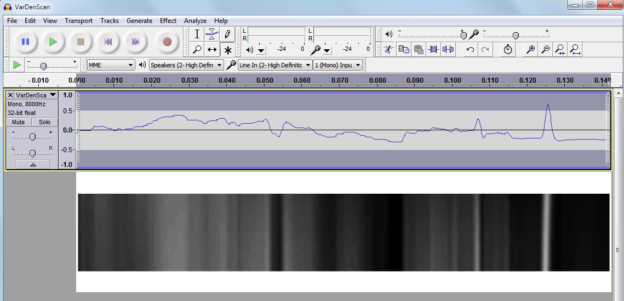The width and height of the screenshot is (624, 301).
Task: Adjust the track gain slider
Action: coord(33,137)
